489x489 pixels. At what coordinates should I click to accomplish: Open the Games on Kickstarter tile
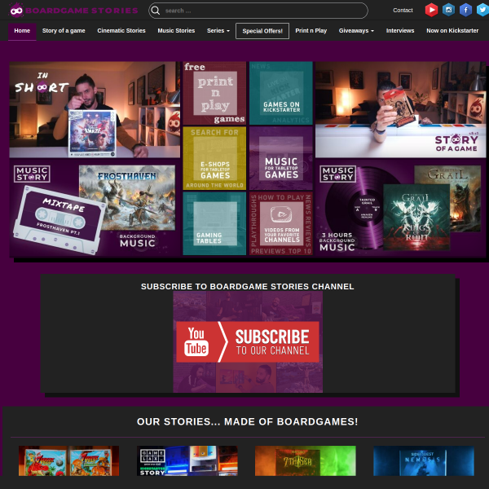[x=280, y=92]
